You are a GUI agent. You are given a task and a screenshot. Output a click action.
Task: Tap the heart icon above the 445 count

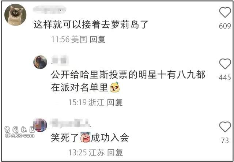(225, 64)
